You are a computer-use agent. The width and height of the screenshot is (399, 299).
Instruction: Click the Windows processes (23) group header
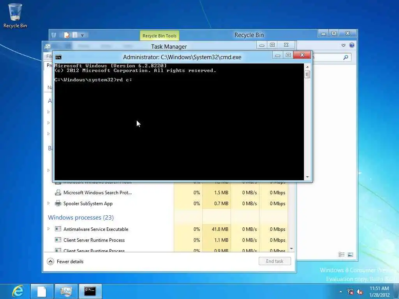[x=81, y=217]
